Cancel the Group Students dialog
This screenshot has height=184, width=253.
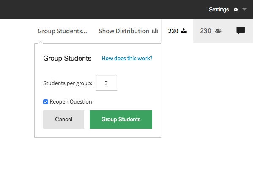63,120
